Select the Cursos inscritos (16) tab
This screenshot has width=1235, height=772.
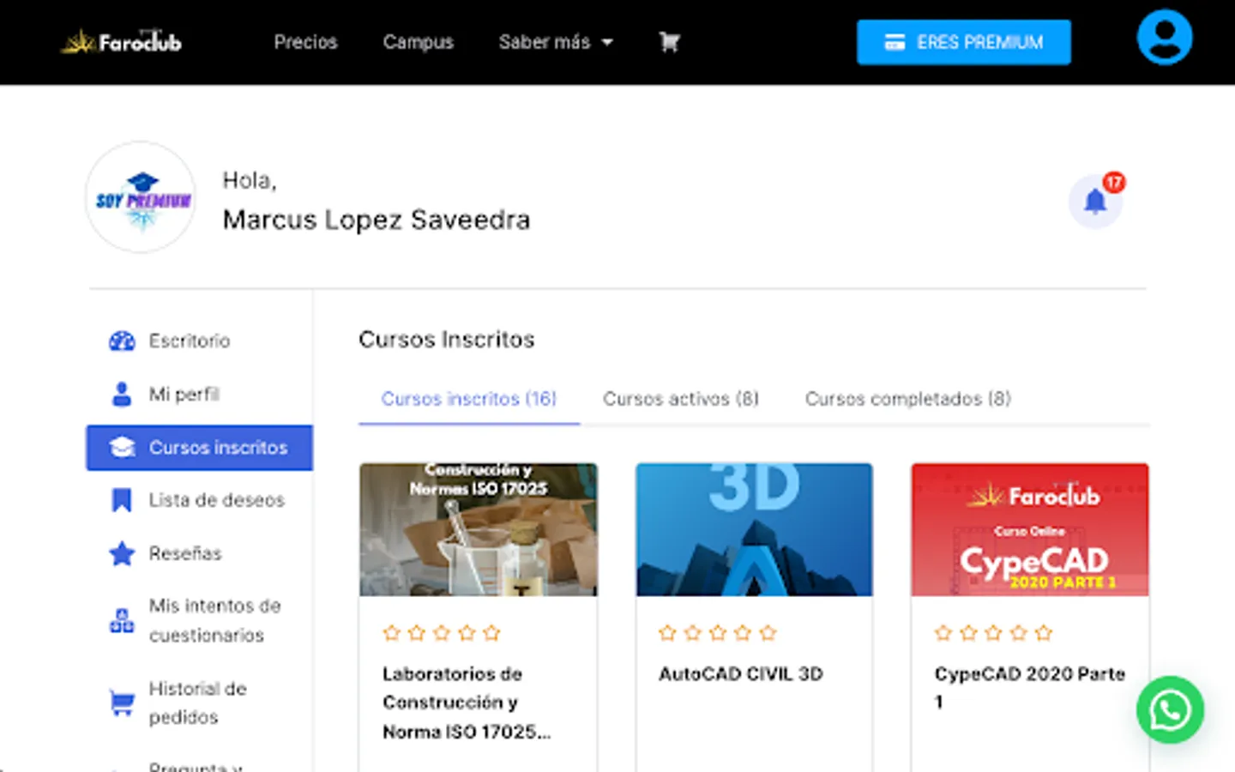coord(469,399)
